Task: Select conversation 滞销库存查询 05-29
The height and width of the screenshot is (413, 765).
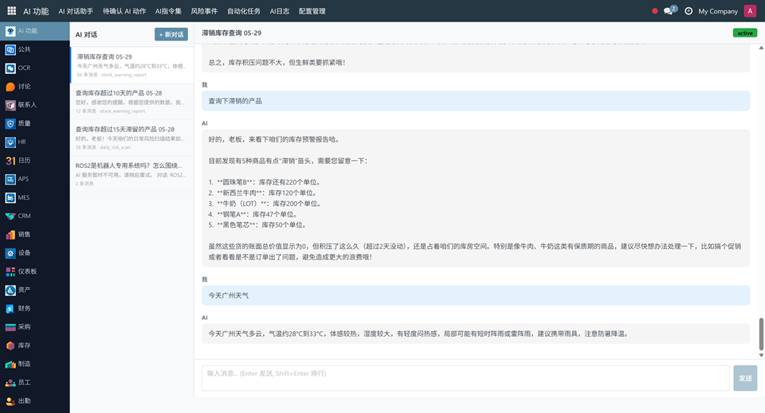Action: (x=131, y=64)
